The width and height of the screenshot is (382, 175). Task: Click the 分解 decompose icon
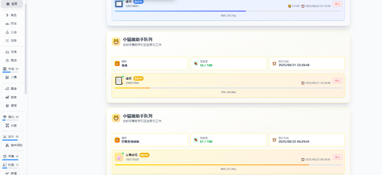pyautogui.click(x=7, y=125)
